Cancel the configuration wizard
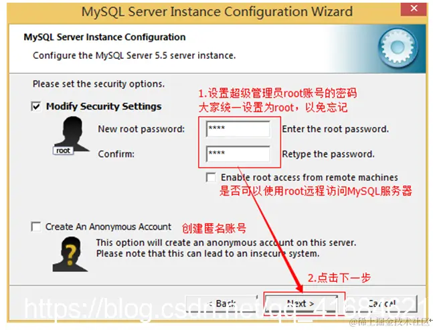This screenshot has height=330, width=433. tap(381, 304)
